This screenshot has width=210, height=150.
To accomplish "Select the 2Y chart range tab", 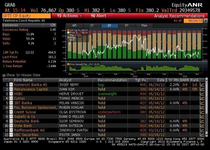I will (109, 25).
